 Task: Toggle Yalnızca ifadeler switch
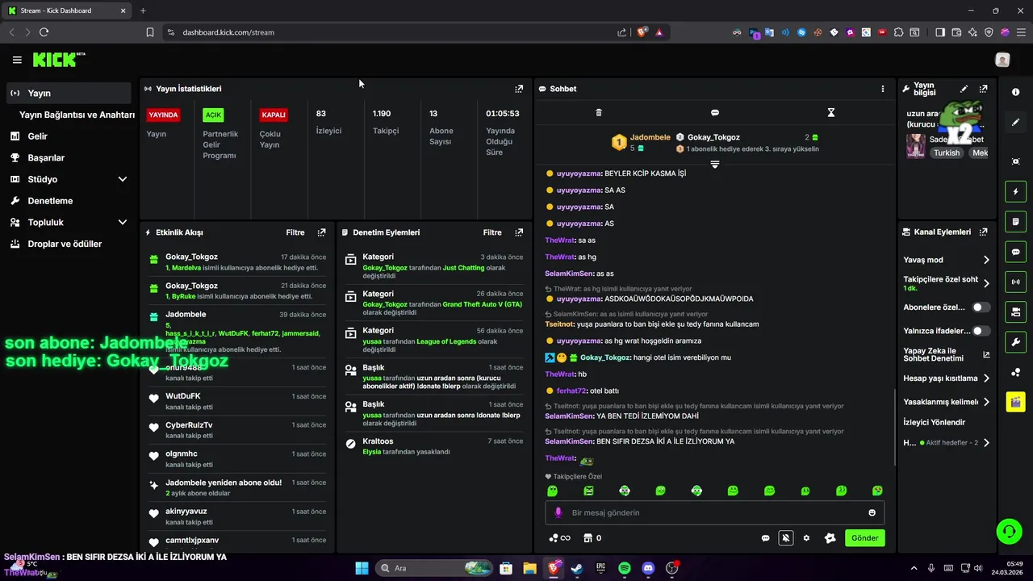[x=981, y=331]
